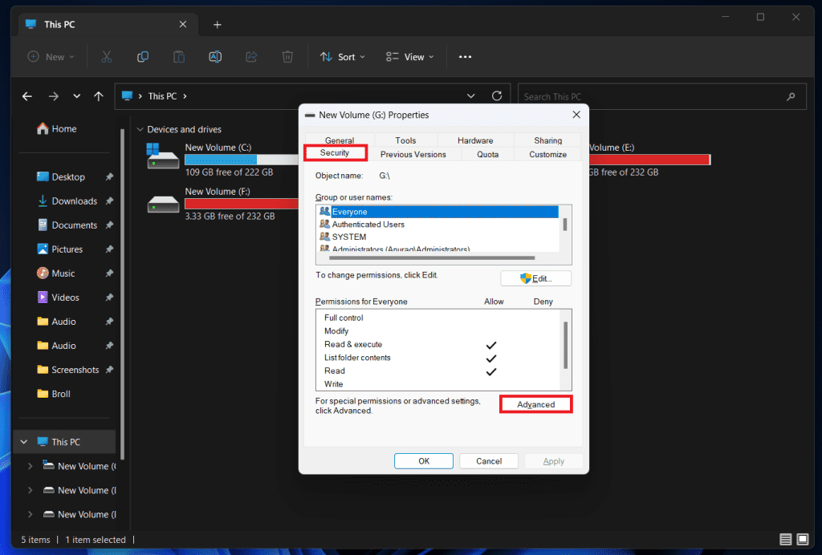Viewport: 822px width, 555px height.
Task: Switch to large thumbnails view in status bar
Action: tap(803, 539)
